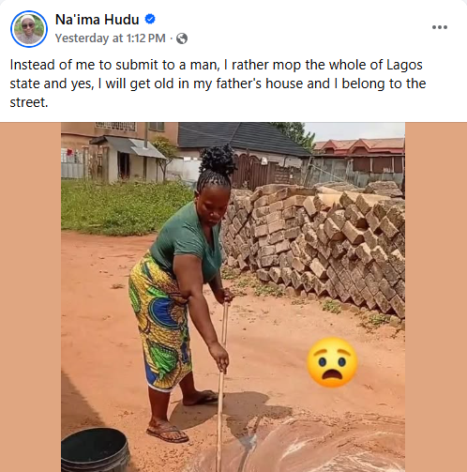
Task: Click the word "Lagos" in caption
Action: click(404, 65)
